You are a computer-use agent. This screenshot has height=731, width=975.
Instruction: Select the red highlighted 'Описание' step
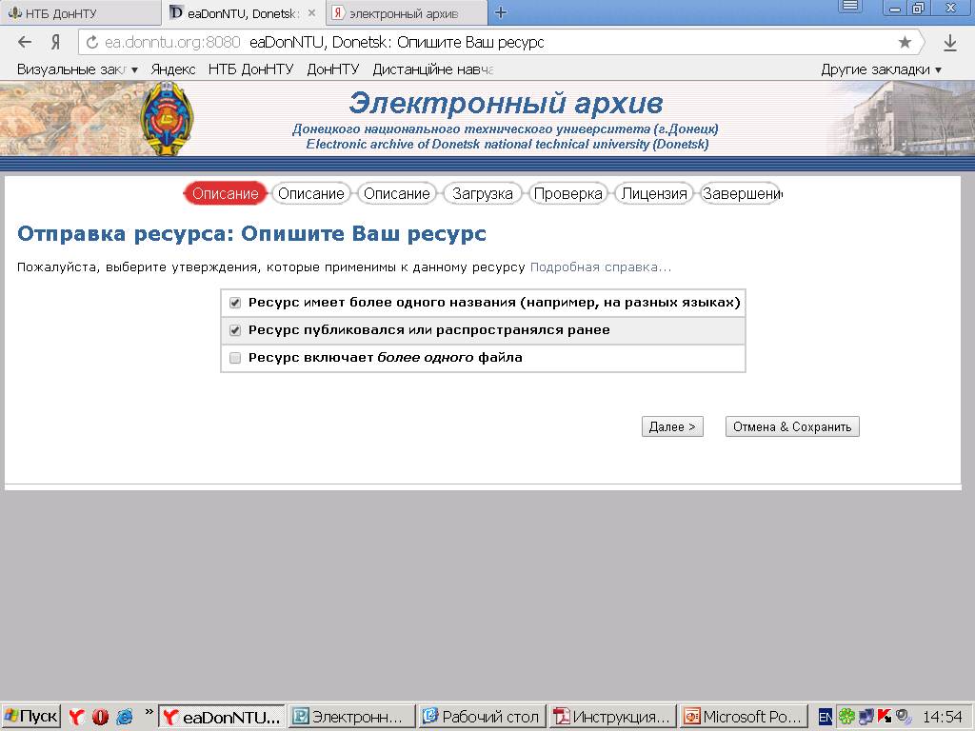(x=225, y=194)
